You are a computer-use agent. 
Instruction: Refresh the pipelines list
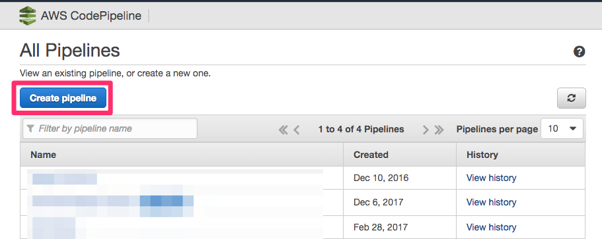point(572,98)
